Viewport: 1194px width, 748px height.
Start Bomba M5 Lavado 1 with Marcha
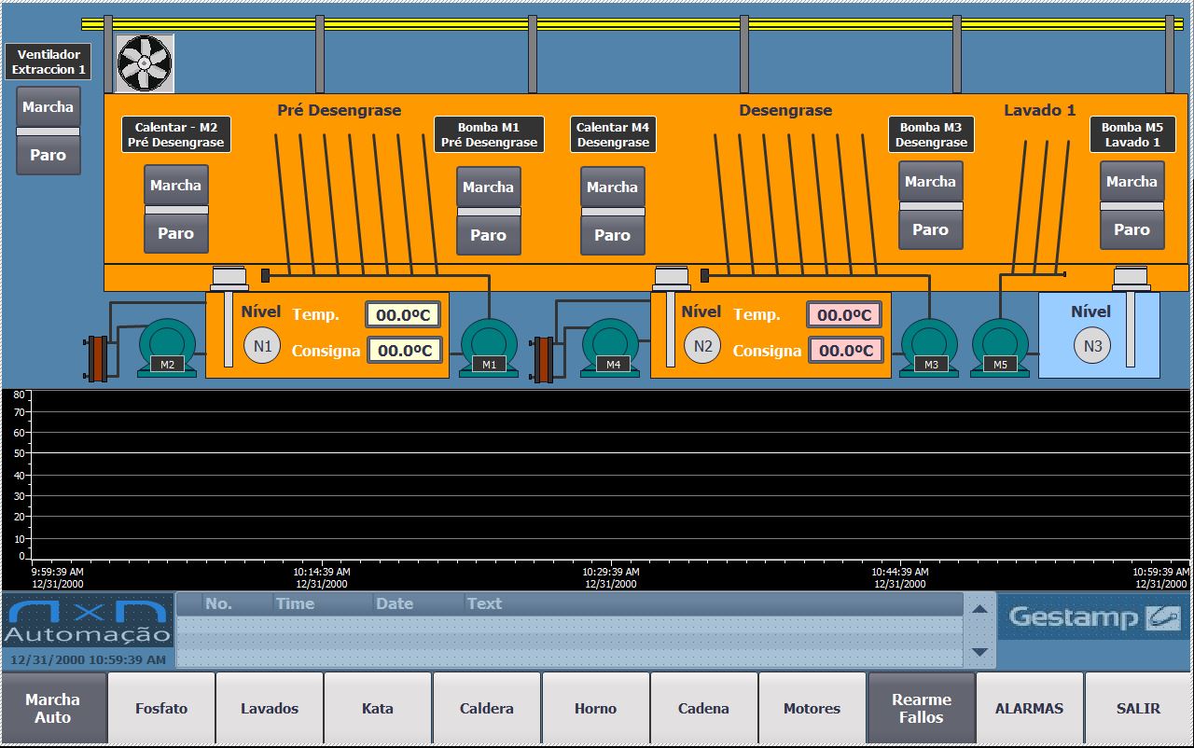coord(1132,182)
